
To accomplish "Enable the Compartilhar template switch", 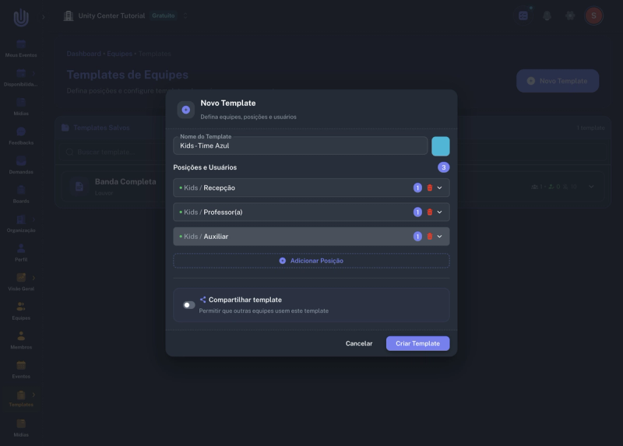I will pos(188,305).
